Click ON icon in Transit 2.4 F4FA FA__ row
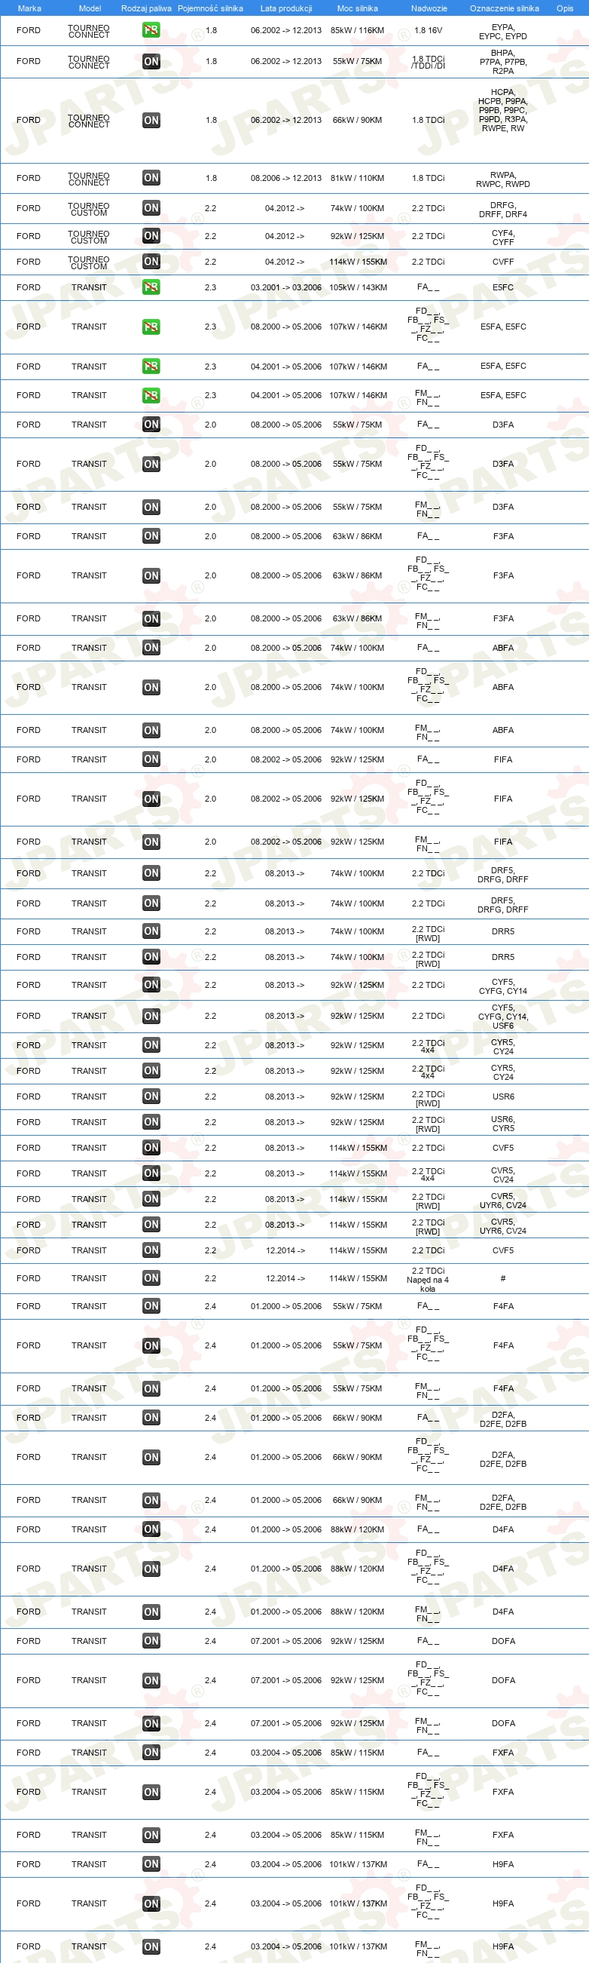Viewport: 589px width, 1963px height. (x=151, y=1306)
